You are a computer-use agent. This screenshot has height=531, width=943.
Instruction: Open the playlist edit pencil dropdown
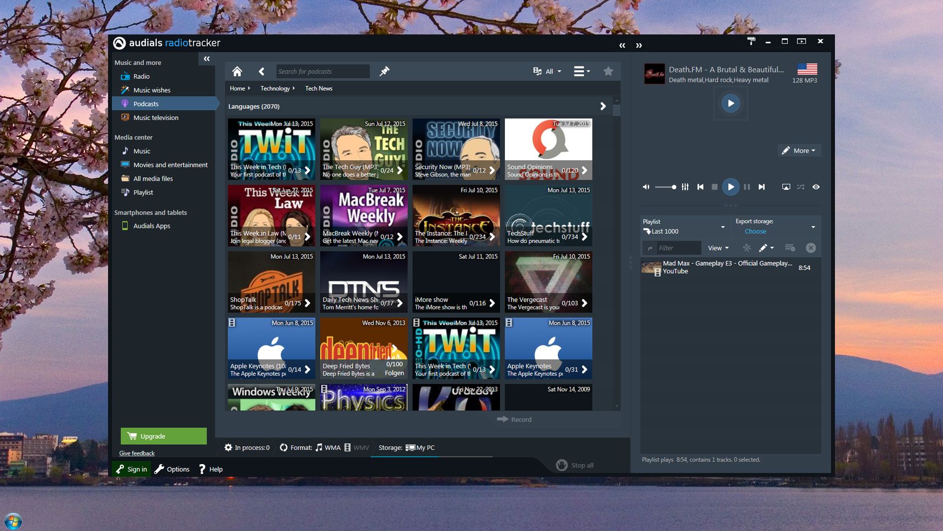click(766, 248)
